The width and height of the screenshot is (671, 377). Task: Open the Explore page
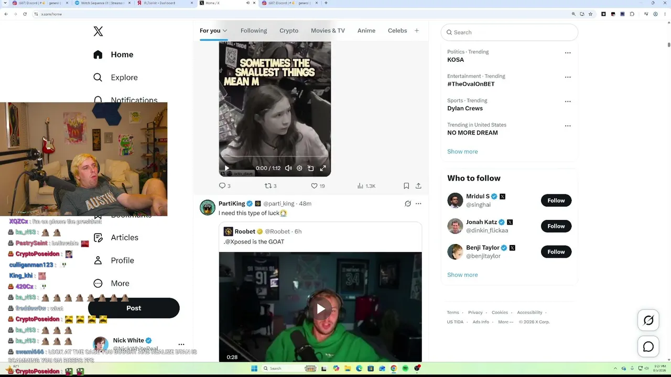[116, 77]
